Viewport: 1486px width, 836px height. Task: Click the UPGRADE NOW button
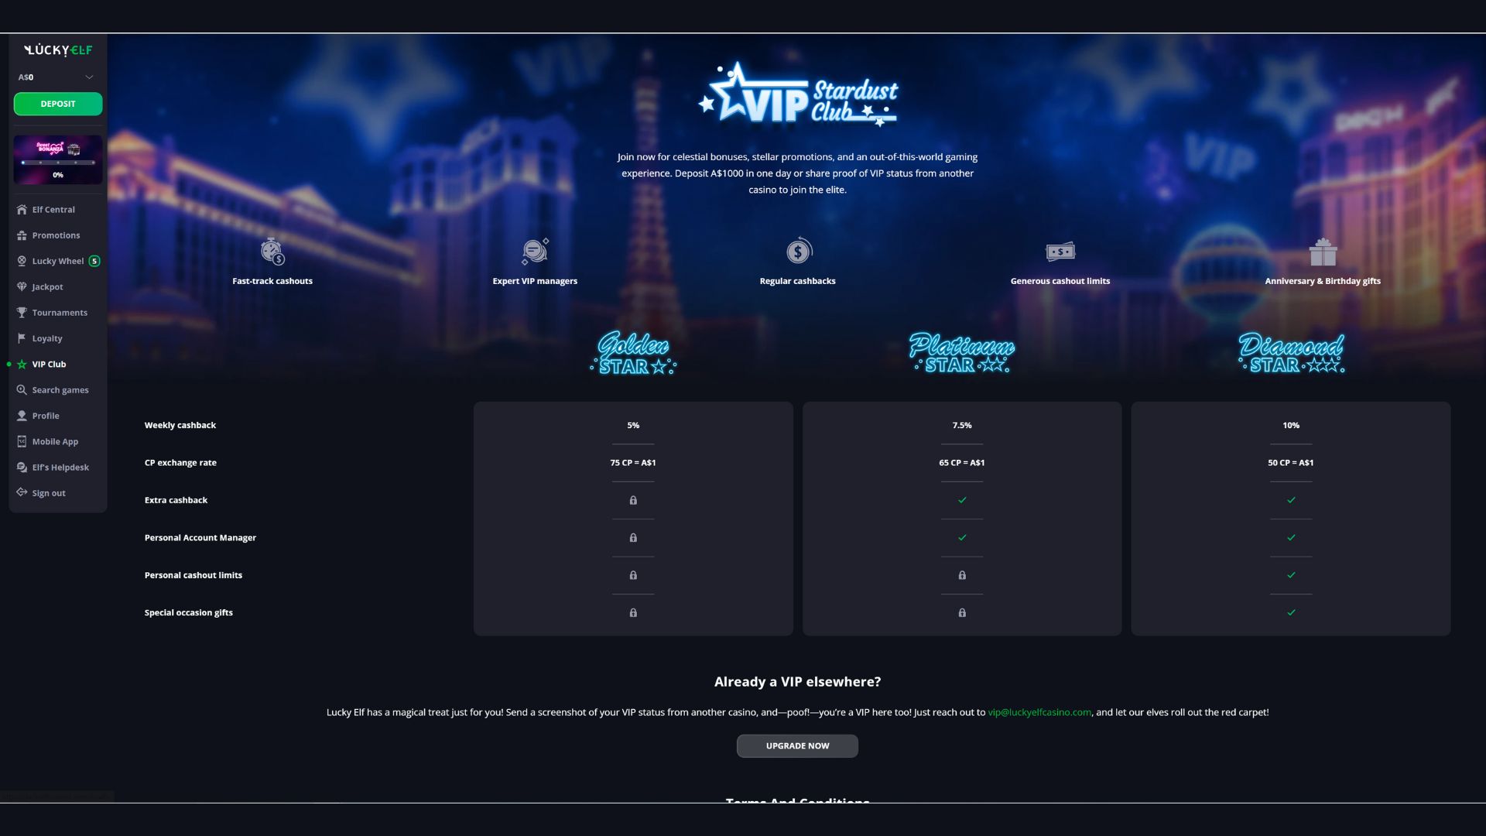pyautogui.click(x=797, y=746)
